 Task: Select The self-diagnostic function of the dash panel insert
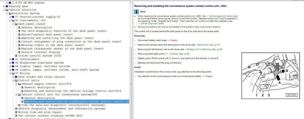pyautogui.click(x=64, y=31)
